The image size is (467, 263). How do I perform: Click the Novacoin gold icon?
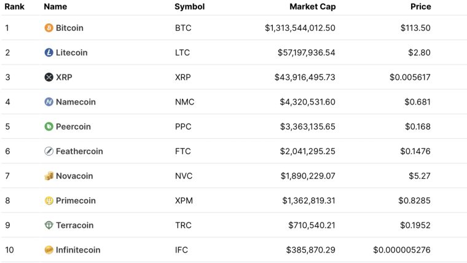click(49, 176)
